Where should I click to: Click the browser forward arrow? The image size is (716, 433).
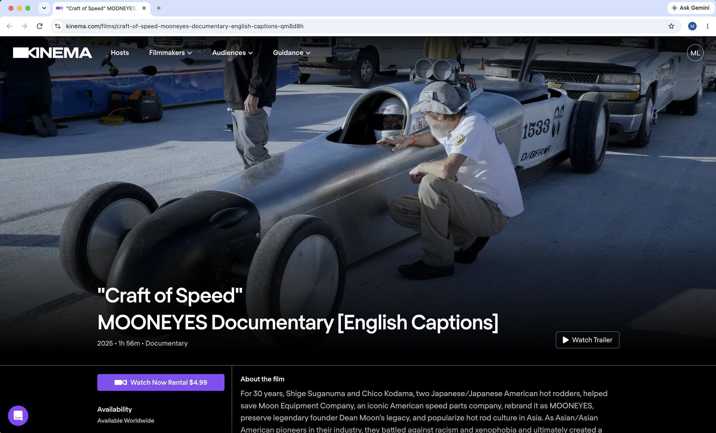click(24, 26)
